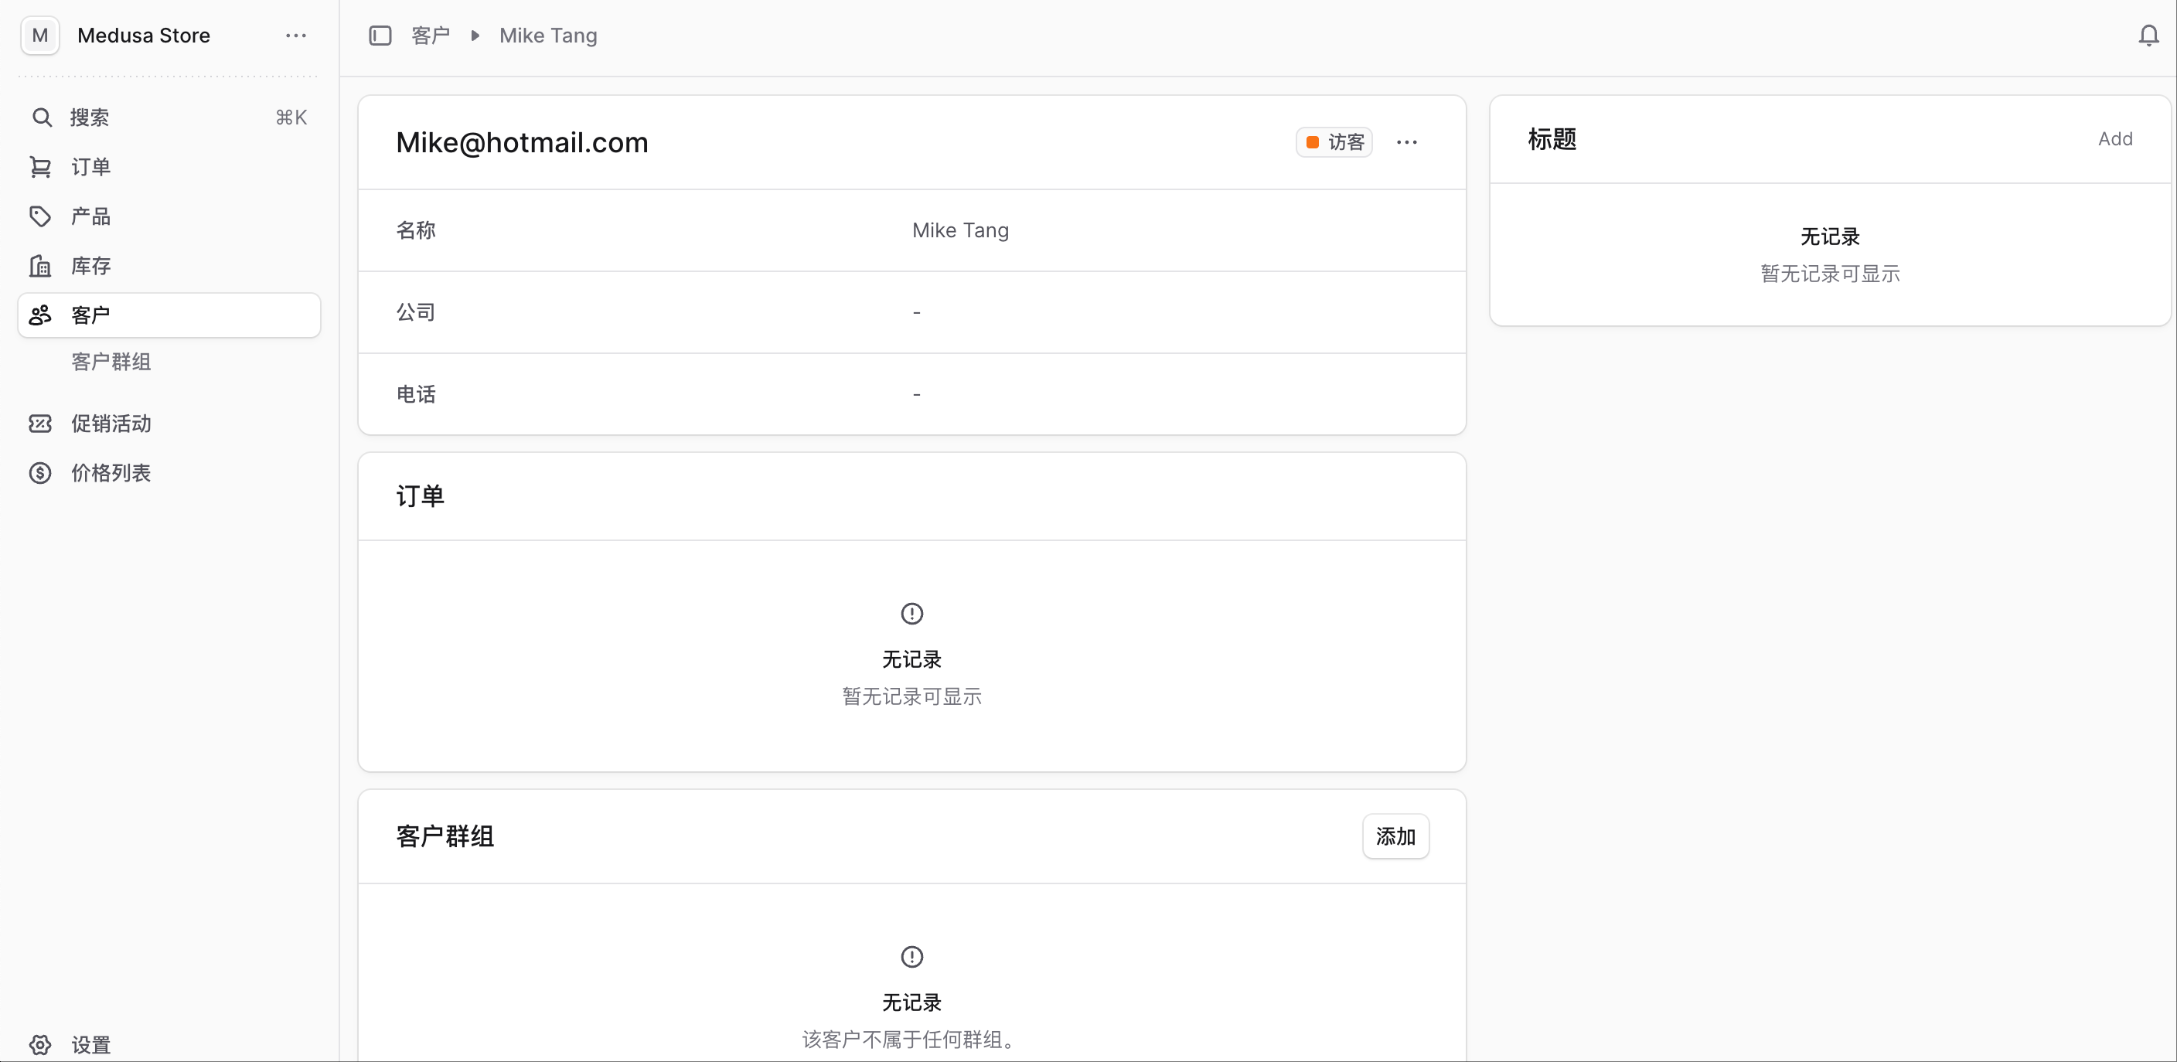Click the search magnifier icon
Viewport: 2177px width, 1062px height.
[42, 117]
